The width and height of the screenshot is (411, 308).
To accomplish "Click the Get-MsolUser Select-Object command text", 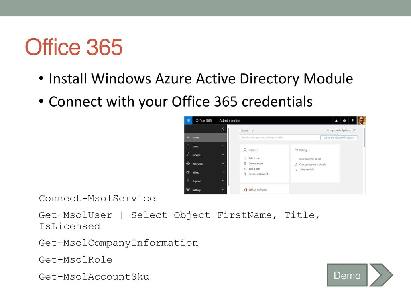I will pos(179,221).
